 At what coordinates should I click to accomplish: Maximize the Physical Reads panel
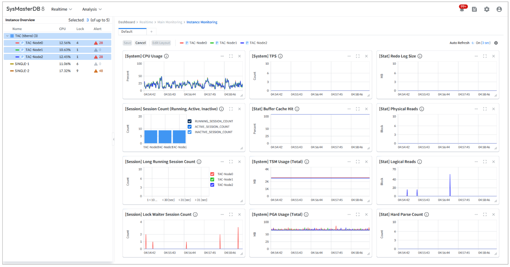click(485, 109)
